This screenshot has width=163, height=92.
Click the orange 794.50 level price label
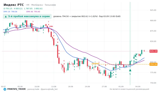tap(153, 64)
